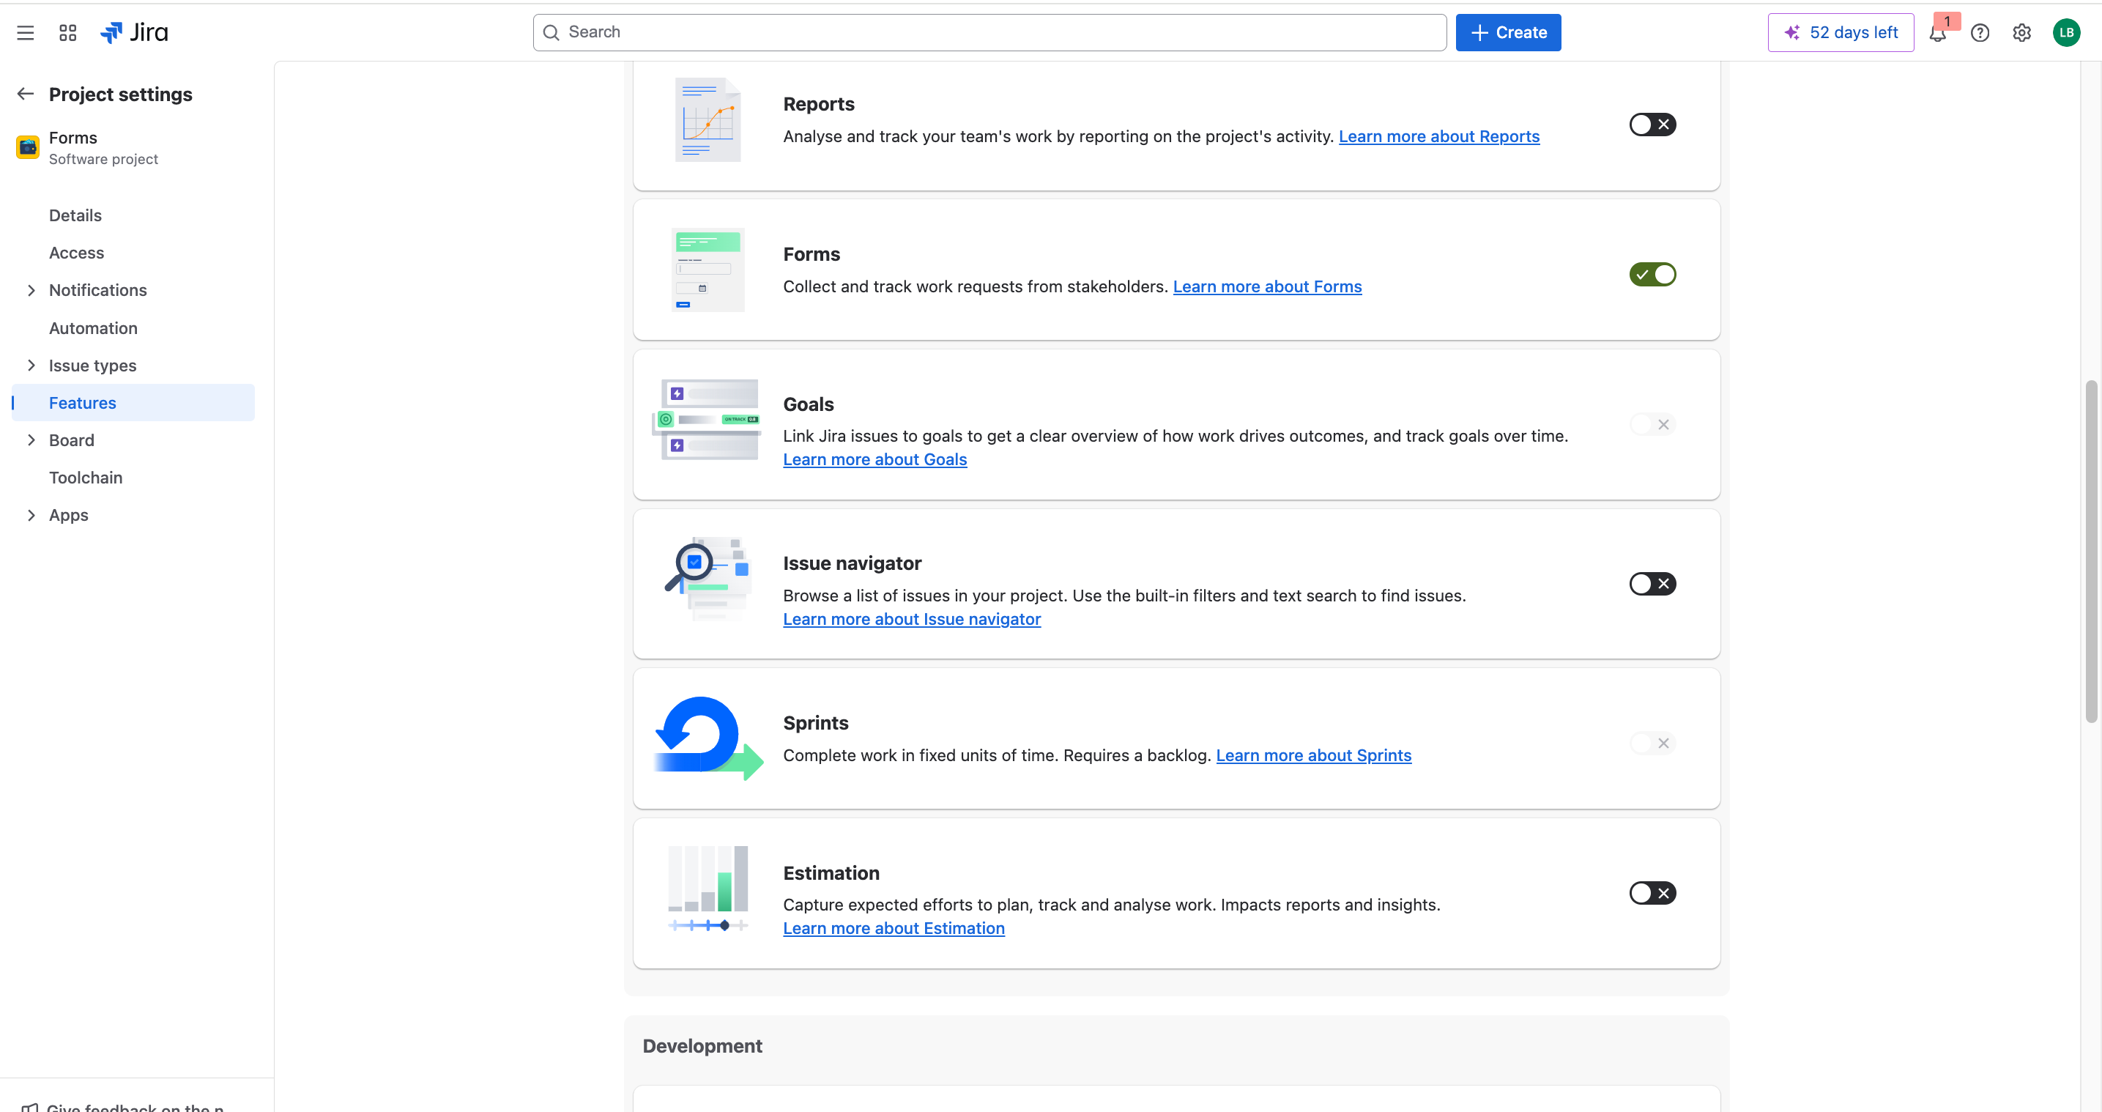Open the settings gear
Screen dimensions: 2102x1112
coord(2021,31)
